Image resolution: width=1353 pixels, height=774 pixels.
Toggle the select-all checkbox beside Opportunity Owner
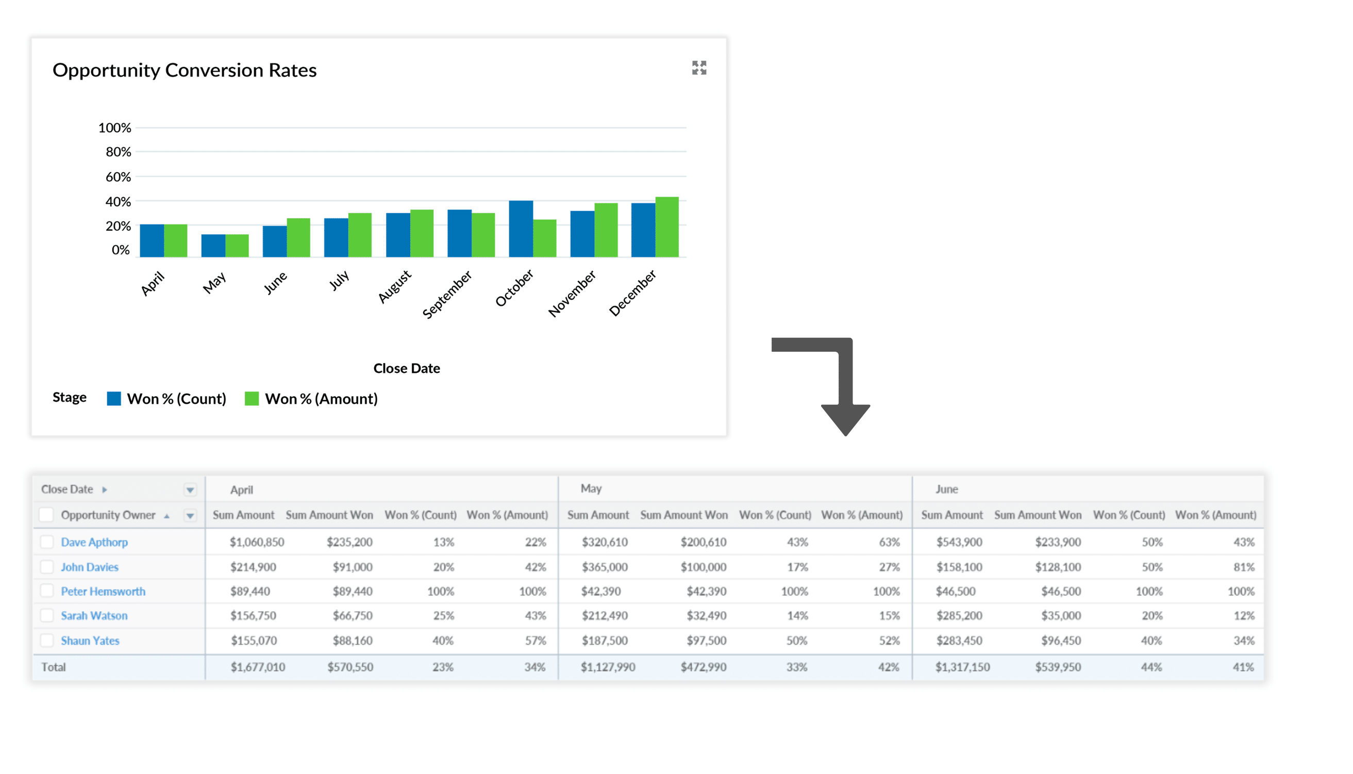47,514
